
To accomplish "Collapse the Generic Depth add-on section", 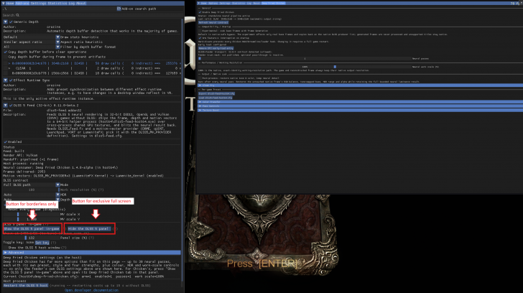I will click(x=5, y=22).
